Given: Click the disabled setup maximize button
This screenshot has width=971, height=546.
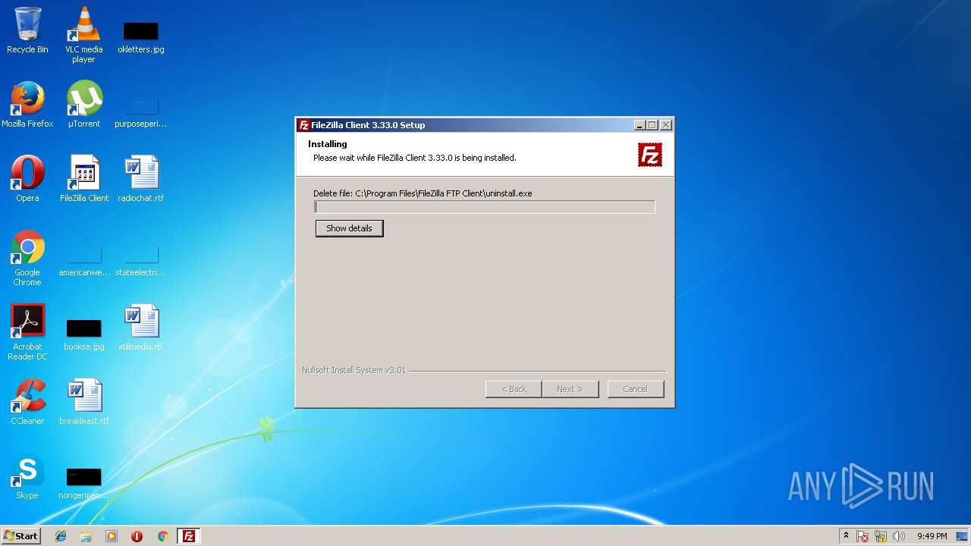Looking at the screenshot, I should click(x=652, y=125).
